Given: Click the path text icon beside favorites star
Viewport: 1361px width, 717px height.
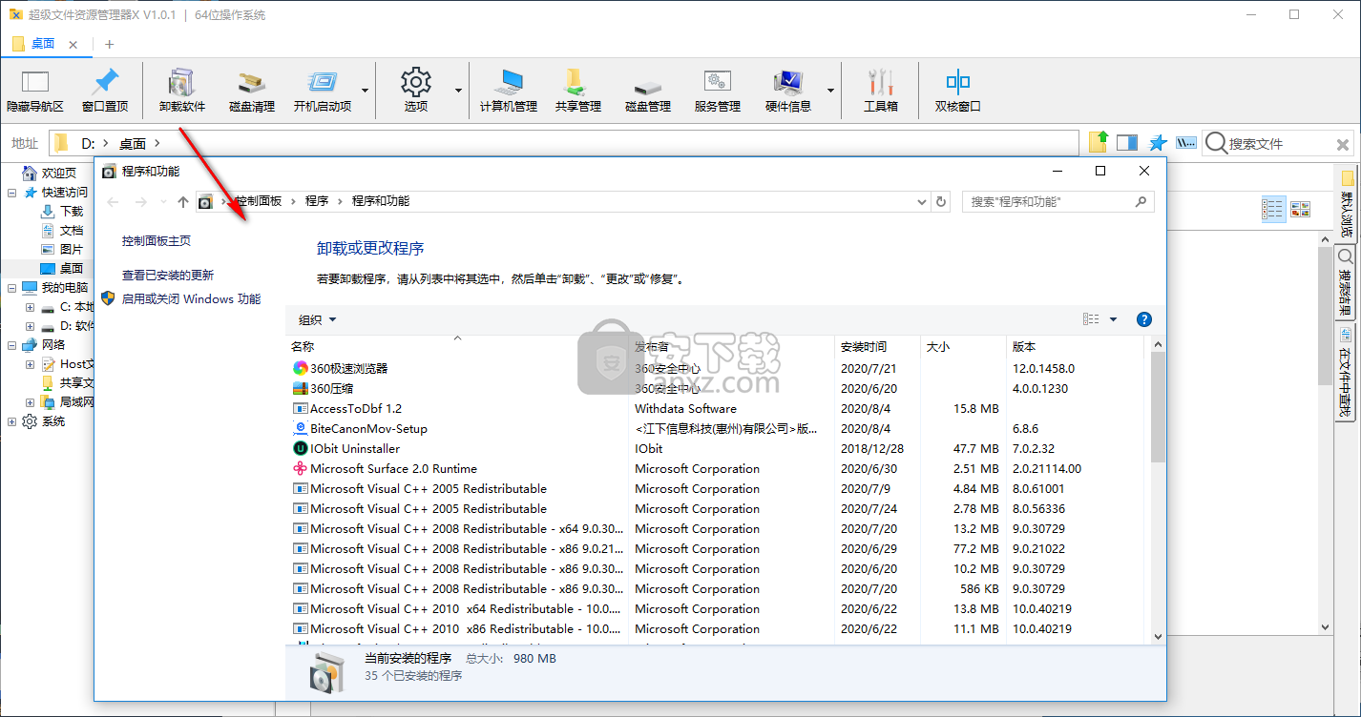Looking at the screenshot, I should point(1186,143).
